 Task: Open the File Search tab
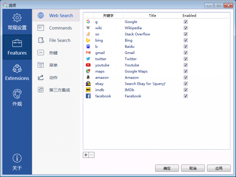click(x=60, y=40)
